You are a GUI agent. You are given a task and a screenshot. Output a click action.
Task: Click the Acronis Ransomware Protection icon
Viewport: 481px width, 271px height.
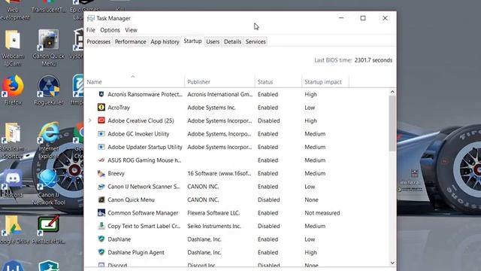101,94
